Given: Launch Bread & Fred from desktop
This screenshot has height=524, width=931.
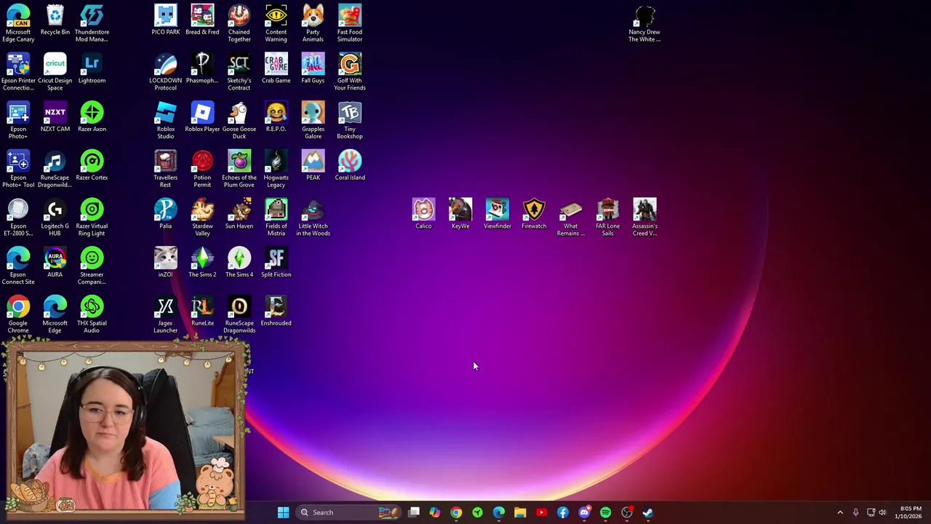Looking at the screenshot, I should click(202, 20).
